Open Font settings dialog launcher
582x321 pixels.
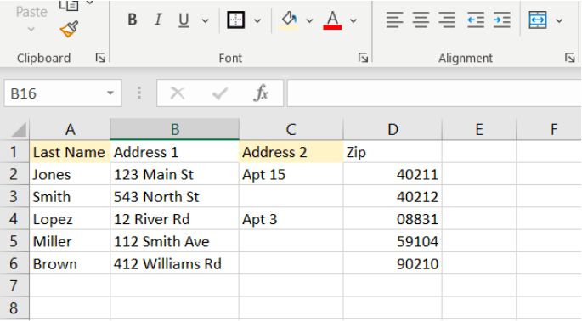click(363, 58)
